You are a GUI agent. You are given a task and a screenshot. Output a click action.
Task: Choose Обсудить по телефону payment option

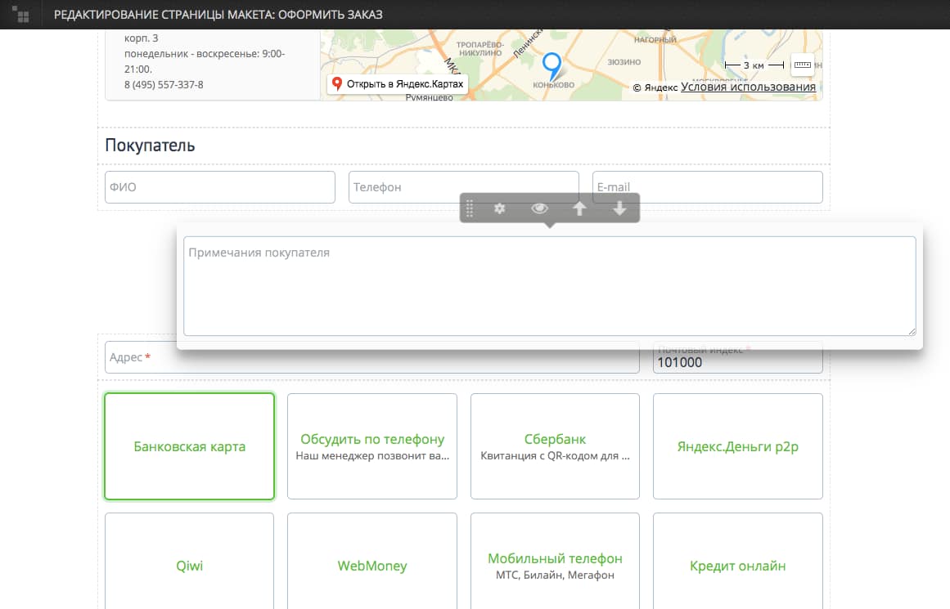pyautogui.click(x=372, y=446)
